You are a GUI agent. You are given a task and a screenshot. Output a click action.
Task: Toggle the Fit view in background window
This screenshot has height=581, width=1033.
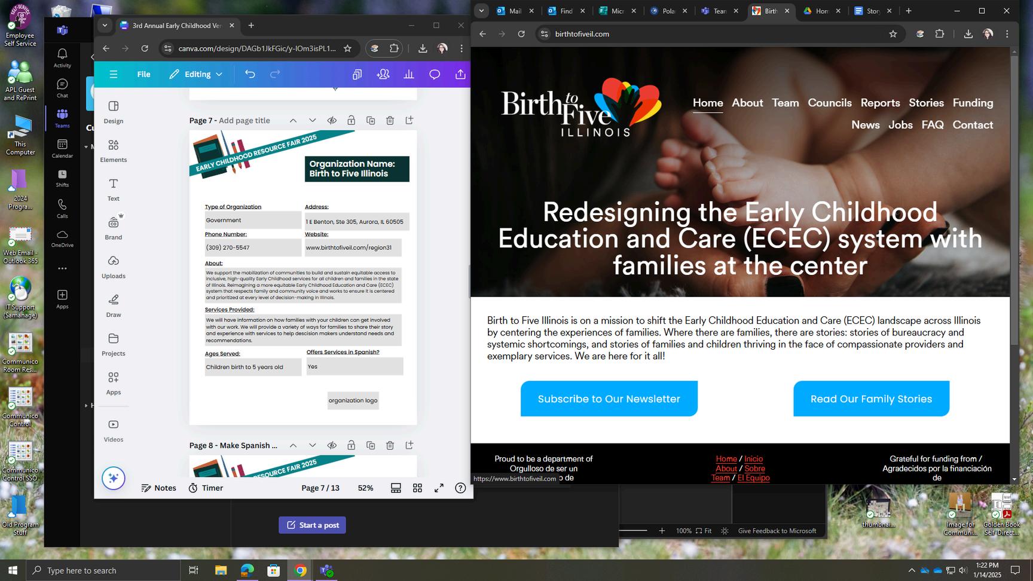click(x=704, y=531)
